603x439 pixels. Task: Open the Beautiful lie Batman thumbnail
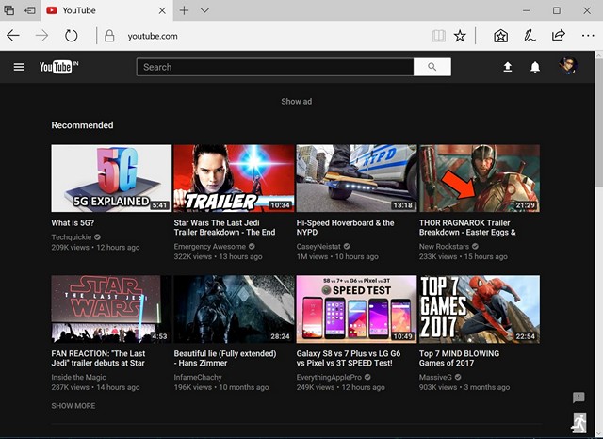click(x=234, y=309)
